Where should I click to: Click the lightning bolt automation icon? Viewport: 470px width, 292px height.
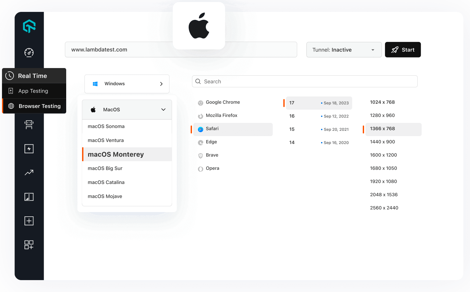[29, 148]
